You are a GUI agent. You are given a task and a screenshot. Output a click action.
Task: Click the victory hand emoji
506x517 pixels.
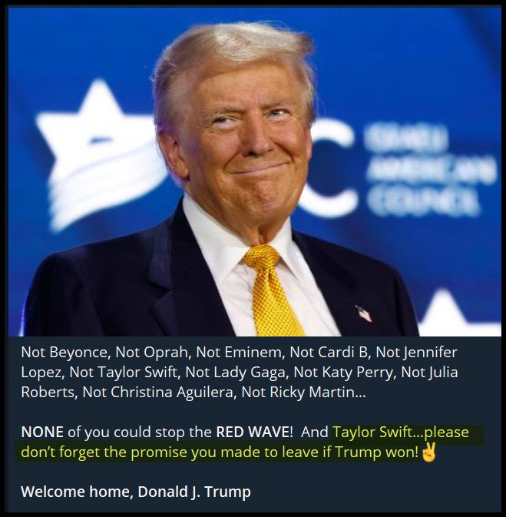(x=428, y=452)
